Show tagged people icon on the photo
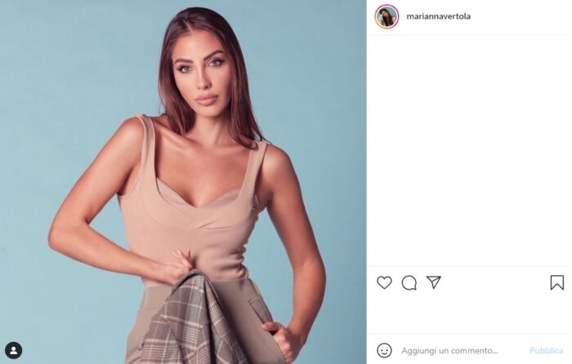Image resolution: width=572 pixels, height=364 pixels. click(13, 350)
